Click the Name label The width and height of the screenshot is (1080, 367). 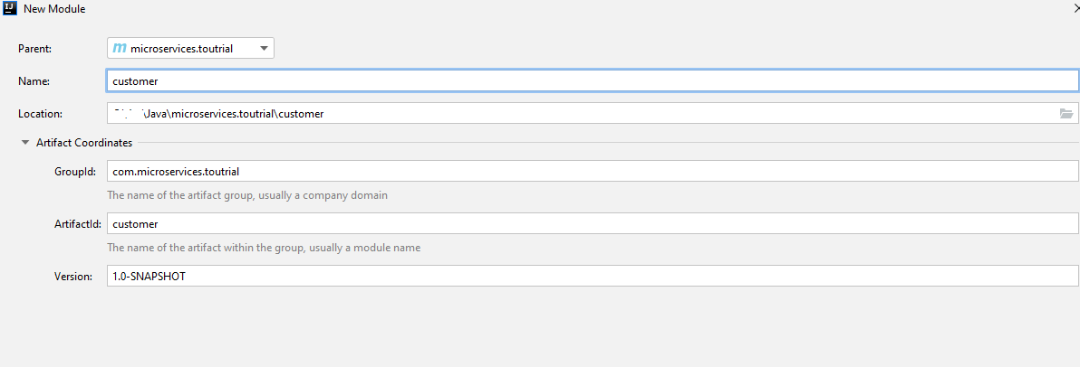point(34,81)
